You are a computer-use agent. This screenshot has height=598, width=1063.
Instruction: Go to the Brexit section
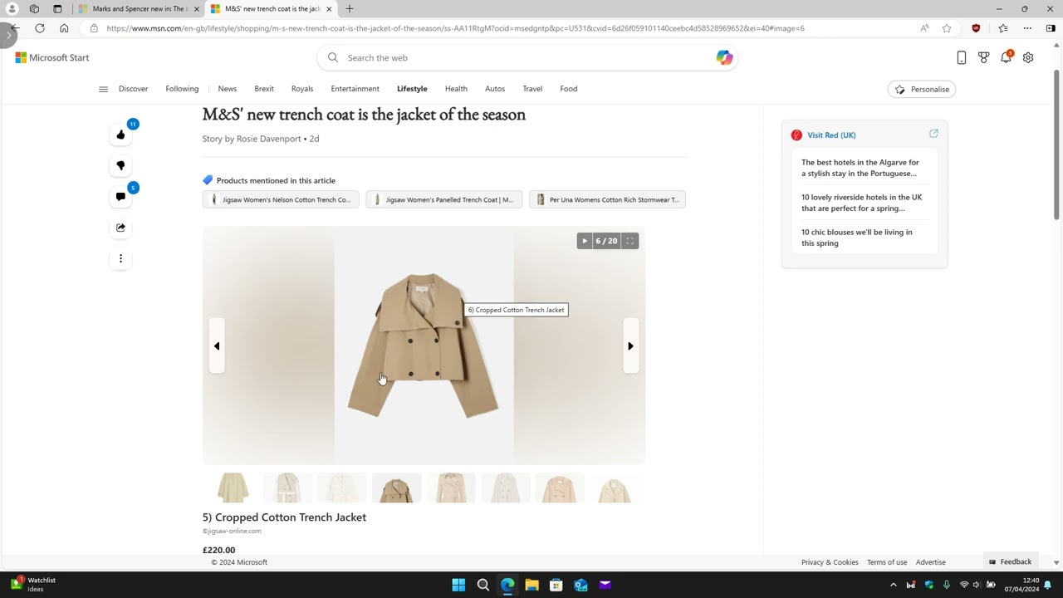tap(264, 89)
